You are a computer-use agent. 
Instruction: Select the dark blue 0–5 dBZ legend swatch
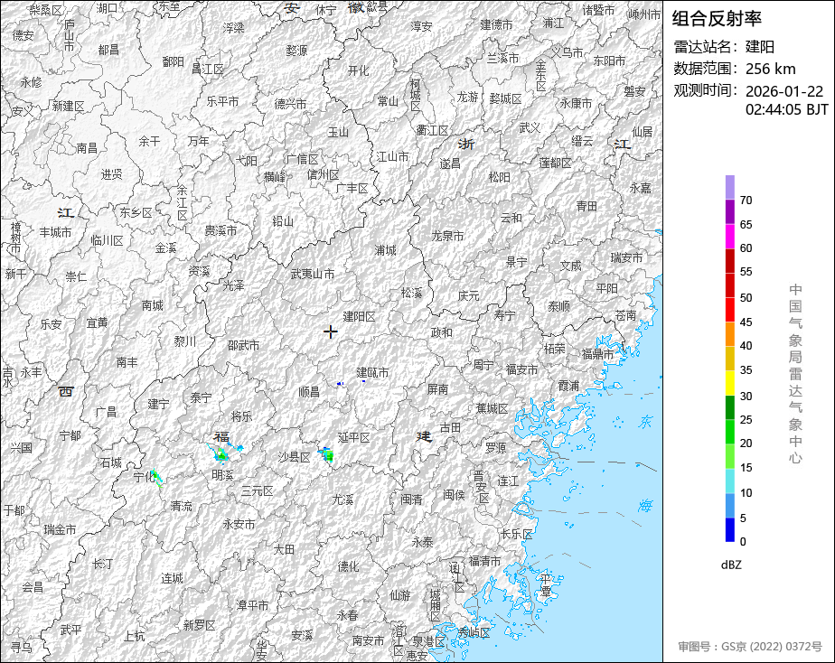729,529
